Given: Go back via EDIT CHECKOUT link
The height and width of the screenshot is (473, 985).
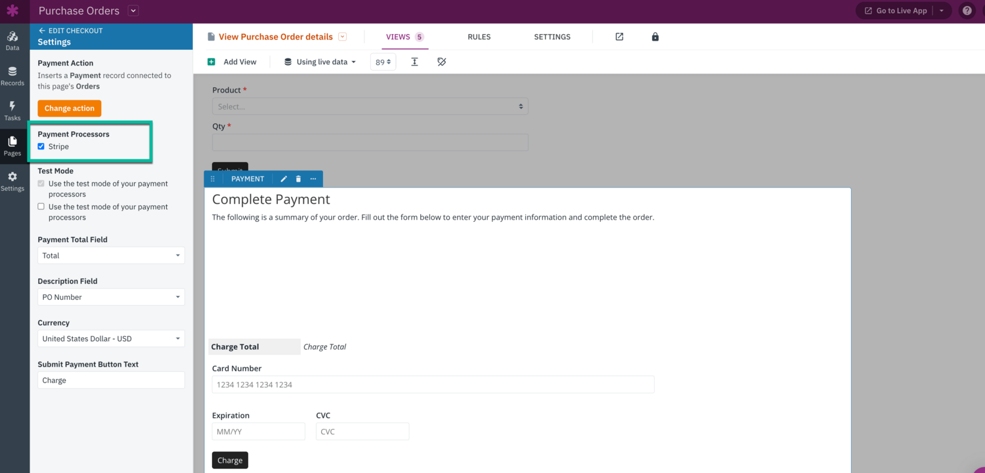Looking at the screenshot, I should coord(70,30).
